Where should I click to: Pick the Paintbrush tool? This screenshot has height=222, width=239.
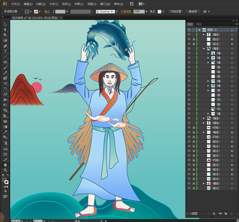point(5,67)
